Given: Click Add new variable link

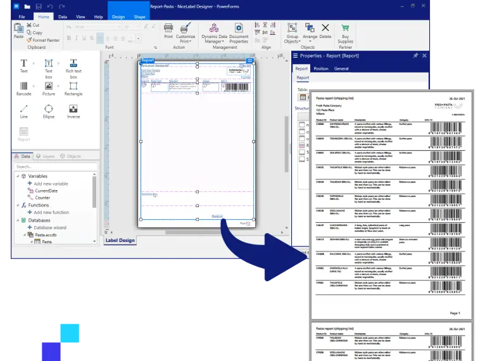Looking at the screenshot, I should tap(51, 184).
